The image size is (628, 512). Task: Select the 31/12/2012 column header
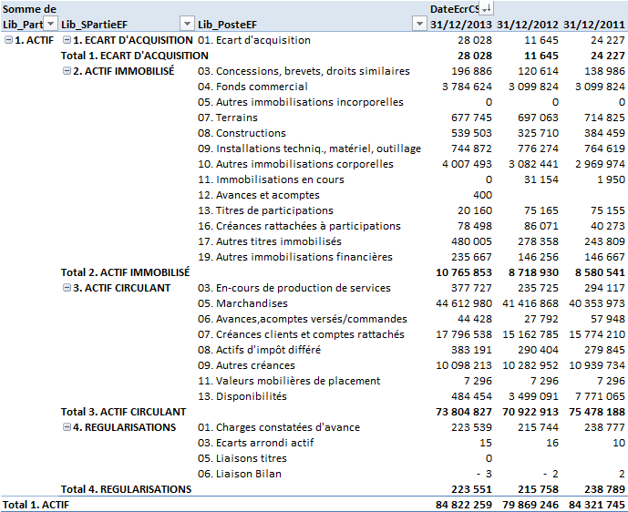coord(528,25)
